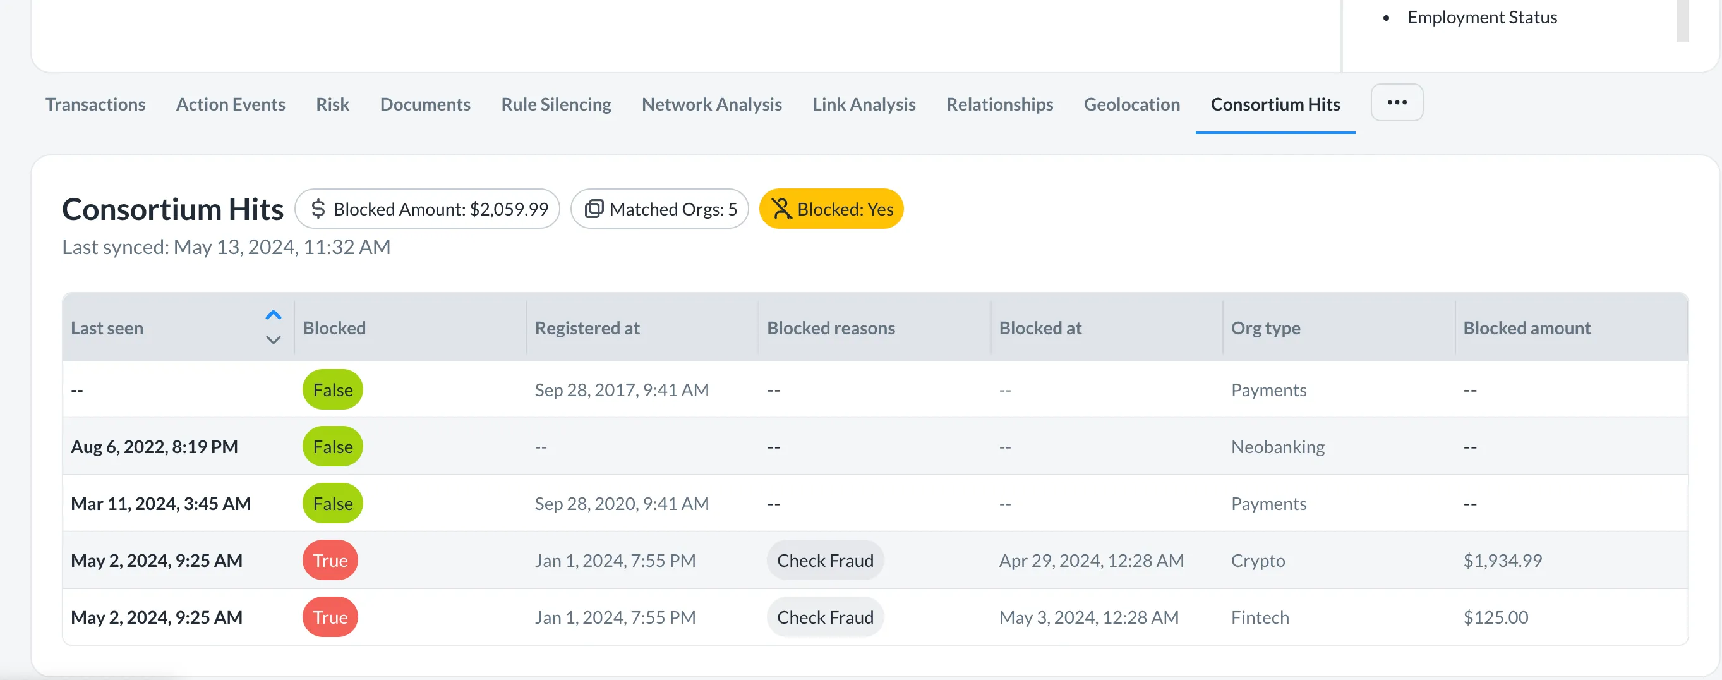Image resolution: width=1722 pixels, height=680 pixels.
Task: Go to the Risk tab
Action: [332, 104]
